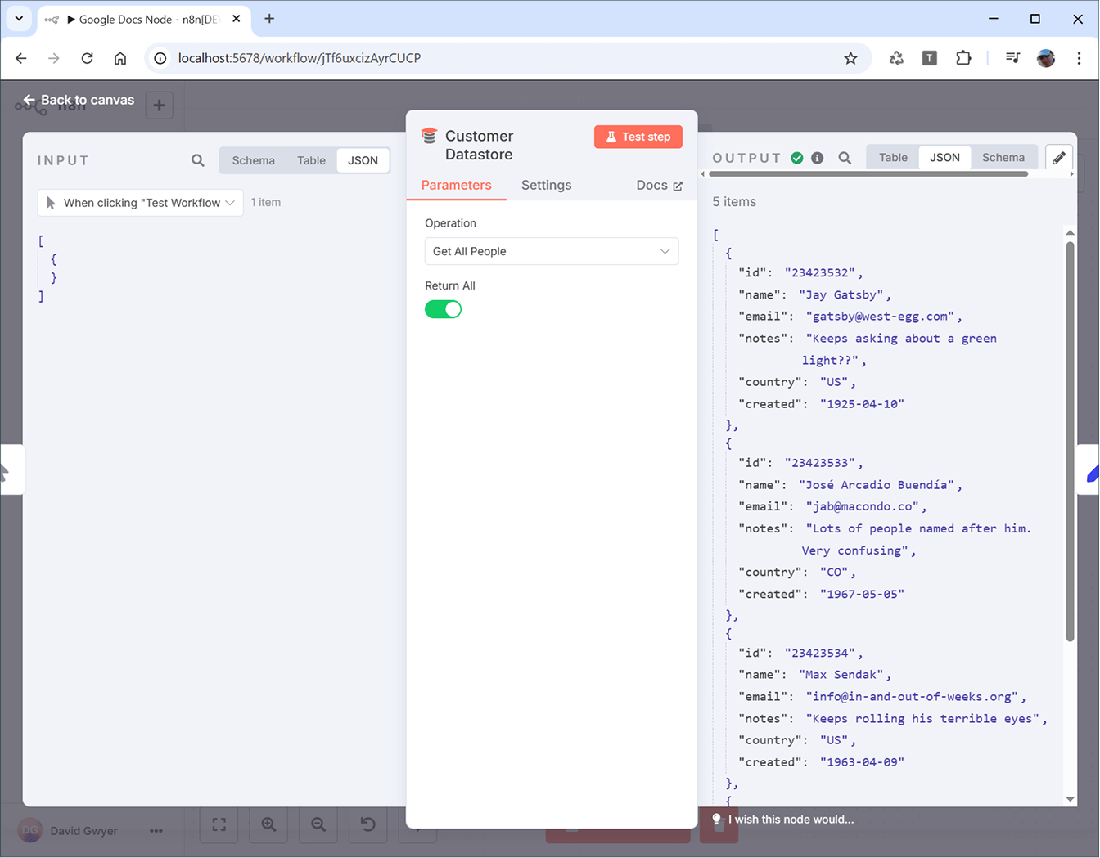Go to browser home page

coord(120,58)
